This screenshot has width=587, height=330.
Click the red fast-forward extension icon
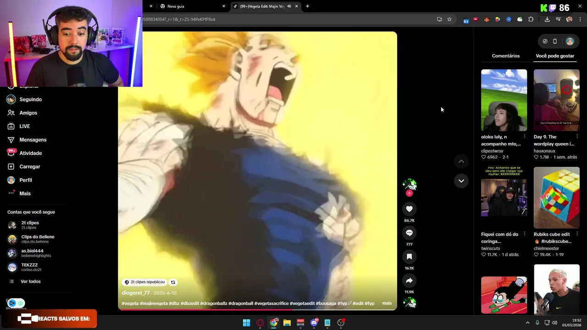[x=476, y=19]
